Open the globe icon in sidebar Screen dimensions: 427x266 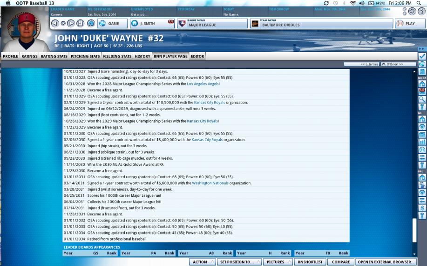tap(422, 64)
